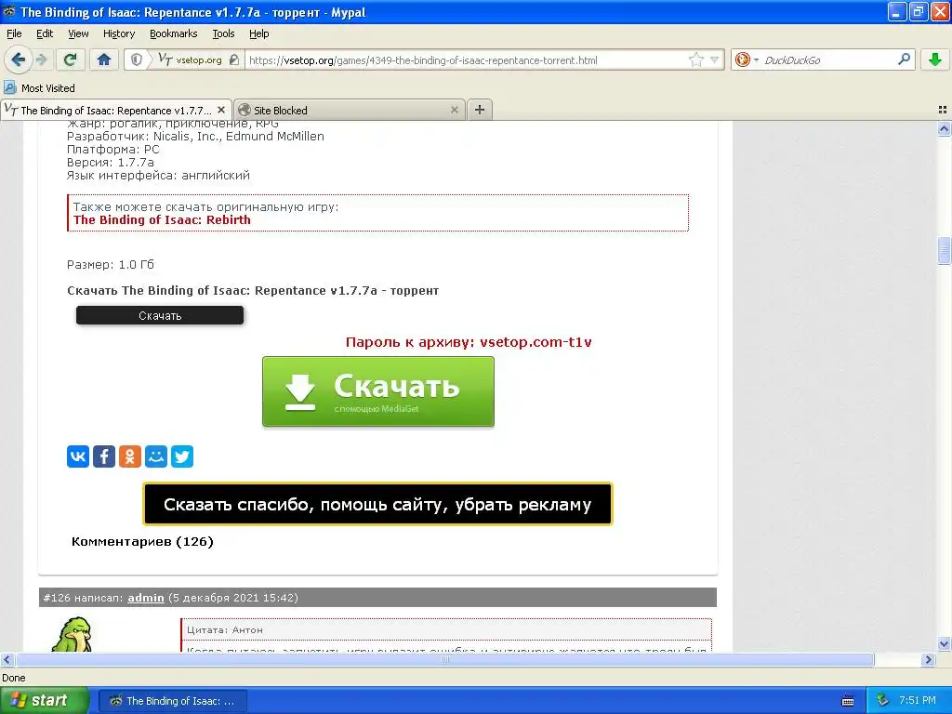Image resolution: width=952 pixels, height=714 pixels.
Task: Click the Комментариев (126) heading
Action: tap(142, 541)
